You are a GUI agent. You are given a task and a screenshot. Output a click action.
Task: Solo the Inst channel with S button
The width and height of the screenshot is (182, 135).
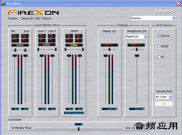(x=25, y=41)
